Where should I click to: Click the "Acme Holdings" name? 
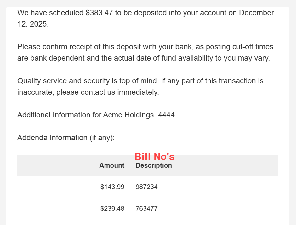(128, 115)
